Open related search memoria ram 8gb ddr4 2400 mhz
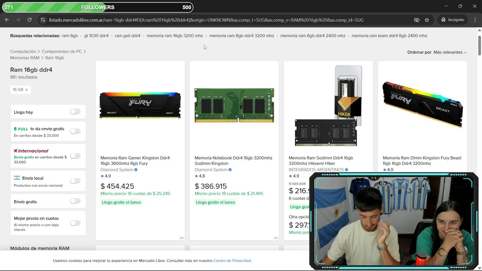Image resolution: width=482 pixels, height=271 pixels. 313,36
